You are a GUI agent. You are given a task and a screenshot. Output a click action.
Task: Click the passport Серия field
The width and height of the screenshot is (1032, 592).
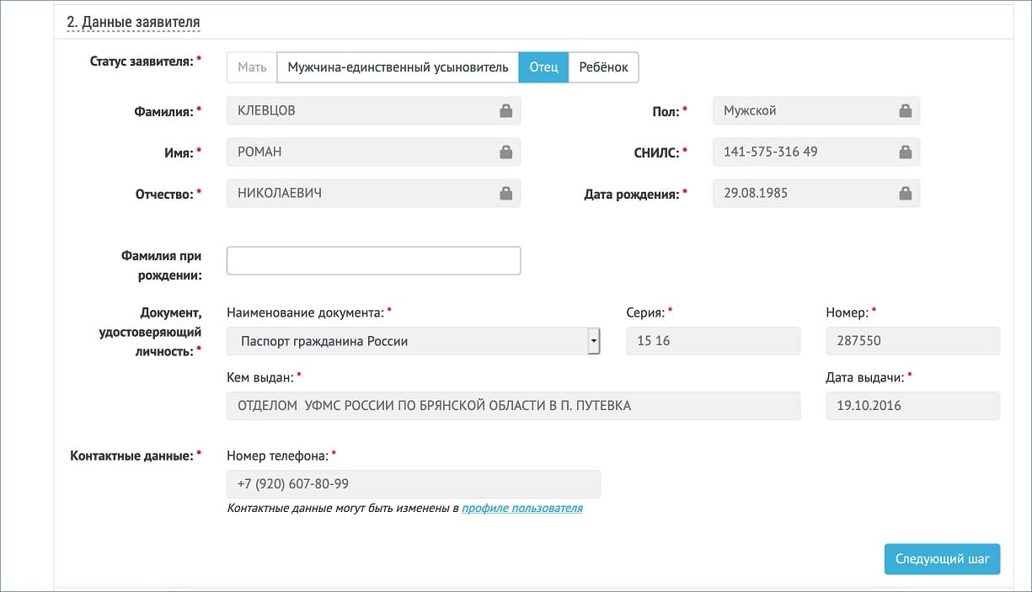tap(713, 342)
